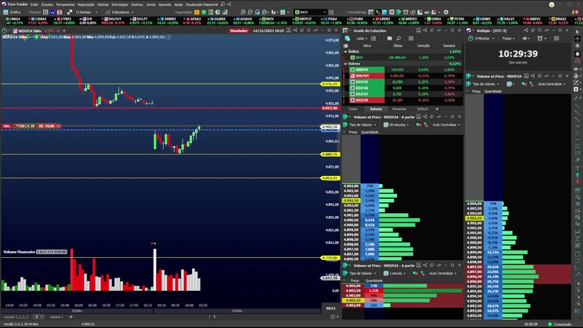The height and width of the screenshot is (328, 583).
Task: Select the Layout 1 tab at bottom
Action: tap(56, 317)
